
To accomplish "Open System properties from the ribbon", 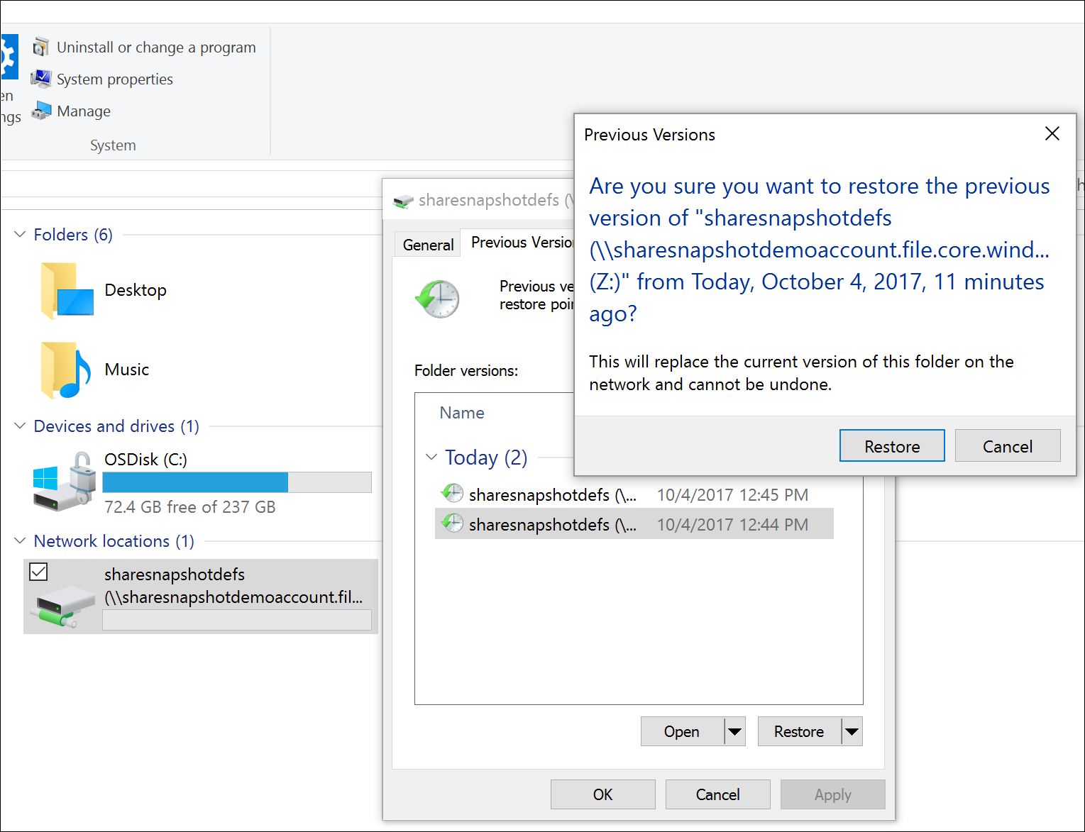I will [41, 79].
